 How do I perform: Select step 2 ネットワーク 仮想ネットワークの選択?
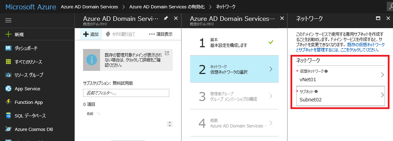tap(234, 69)
